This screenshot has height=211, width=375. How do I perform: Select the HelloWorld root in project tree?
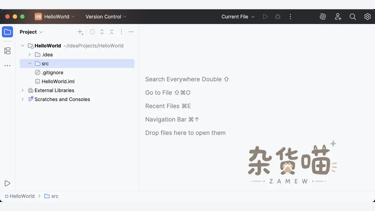tap(77, 46)
